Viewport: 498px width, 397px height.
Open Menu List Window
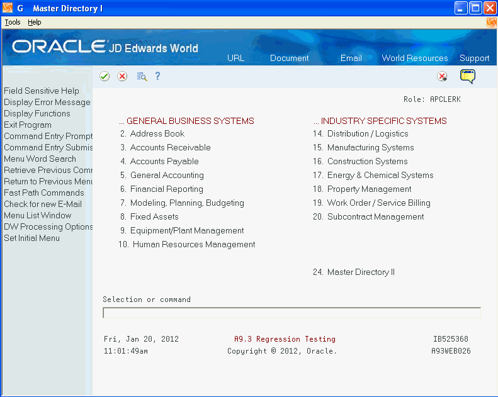[38, 215]
